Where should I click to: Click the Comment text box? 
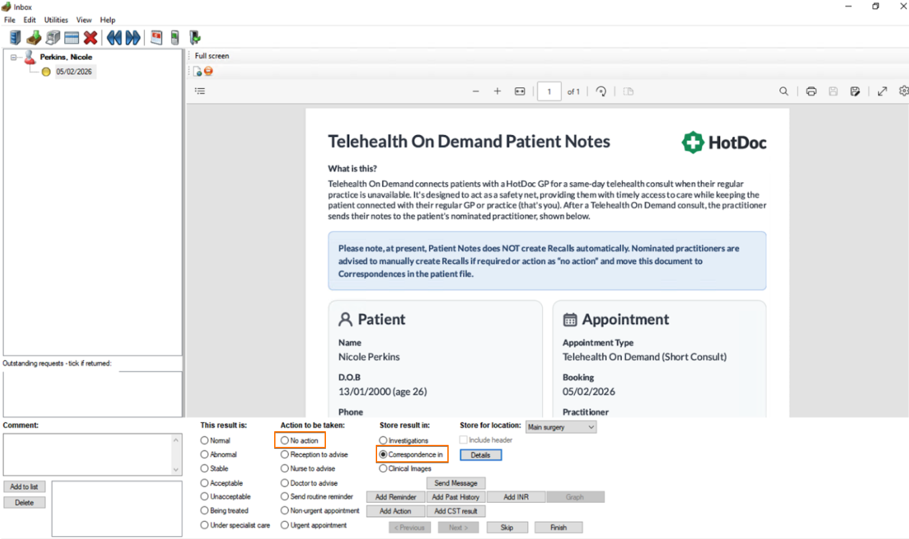point(87,454)
